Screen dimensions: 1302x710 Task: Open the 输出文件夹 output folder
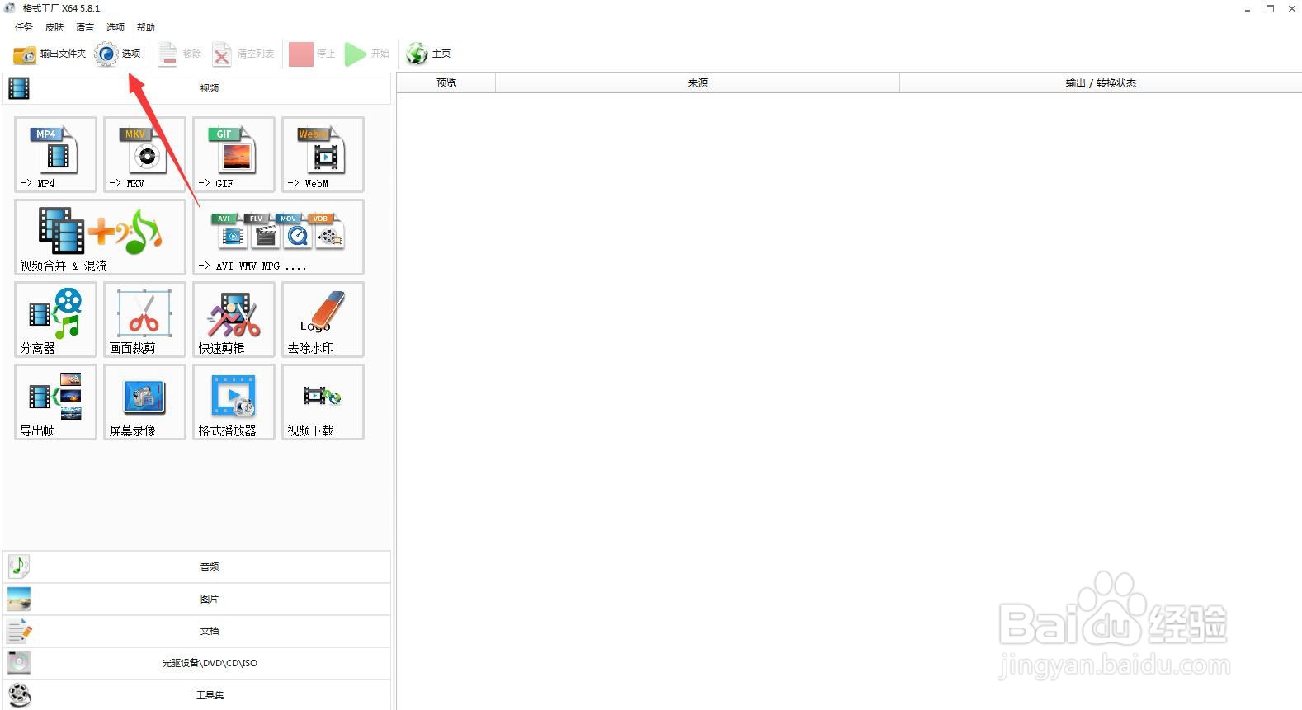pos(50,54)
